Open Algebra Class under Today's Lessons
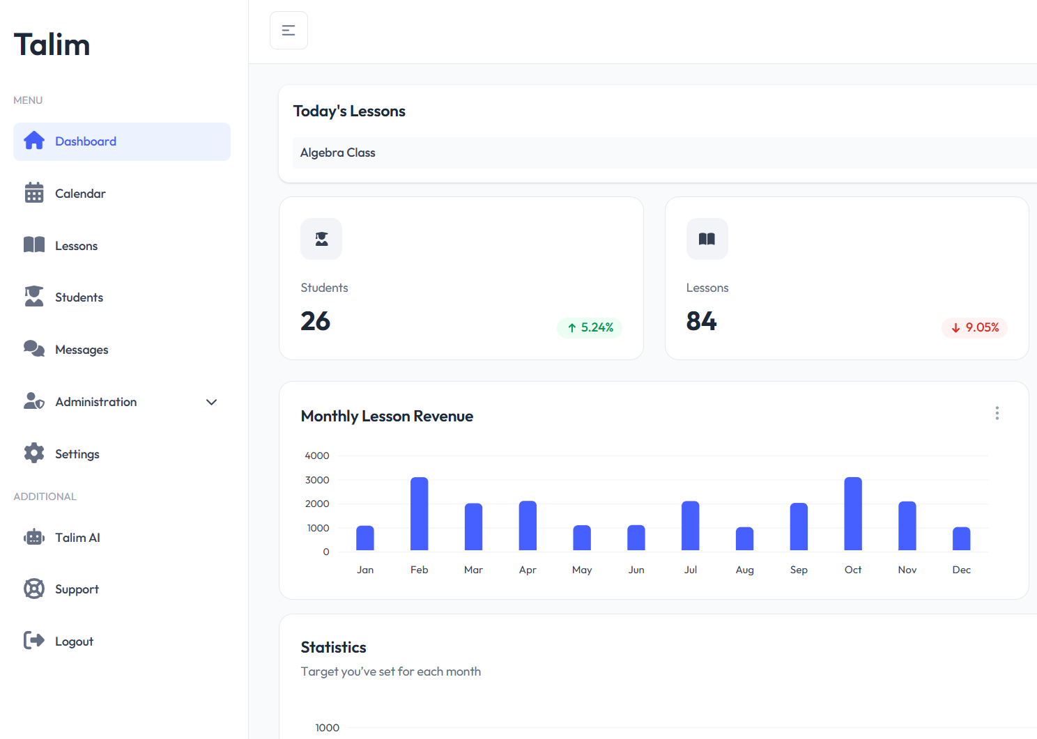Screen dimensions: 1037x739 (x=337, y=153)
